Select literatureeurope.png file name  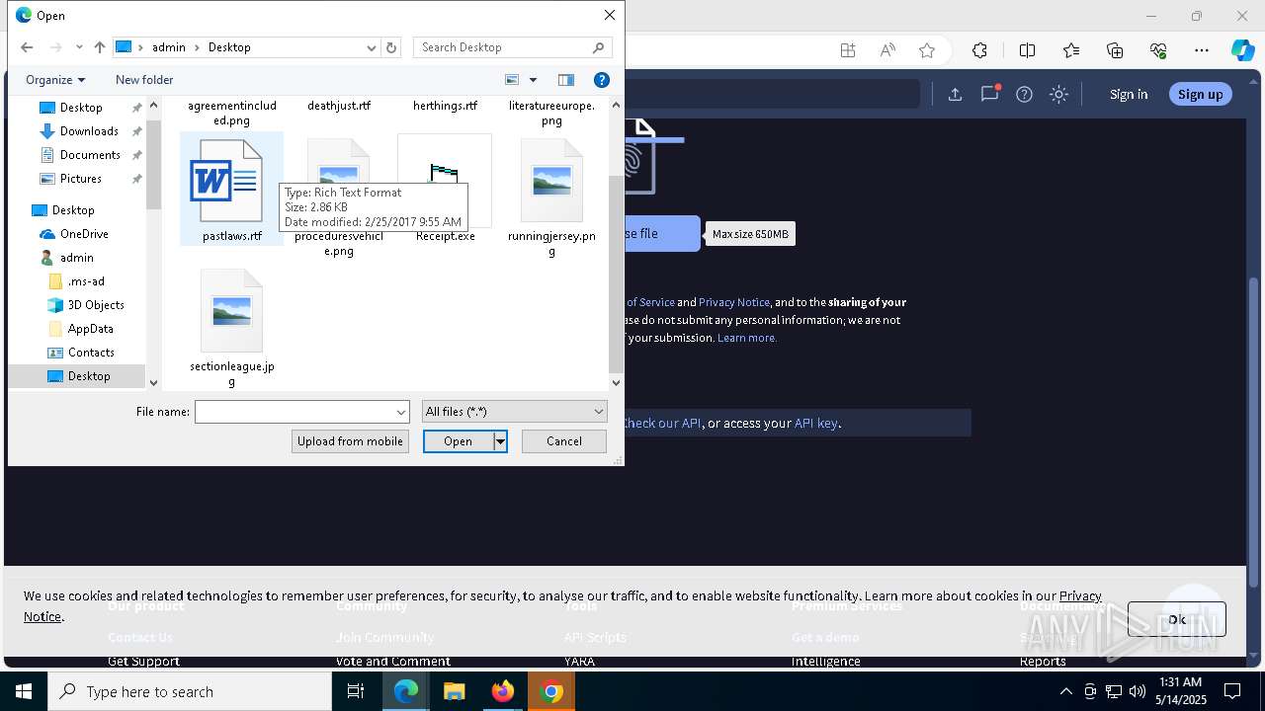click(551, 113)
